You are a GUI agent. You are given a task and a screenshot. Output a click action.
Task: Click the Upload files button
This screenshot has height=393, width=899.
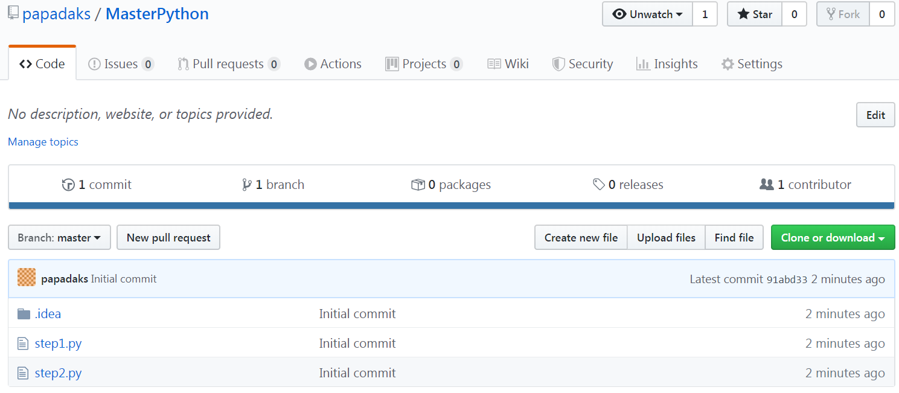666,237
